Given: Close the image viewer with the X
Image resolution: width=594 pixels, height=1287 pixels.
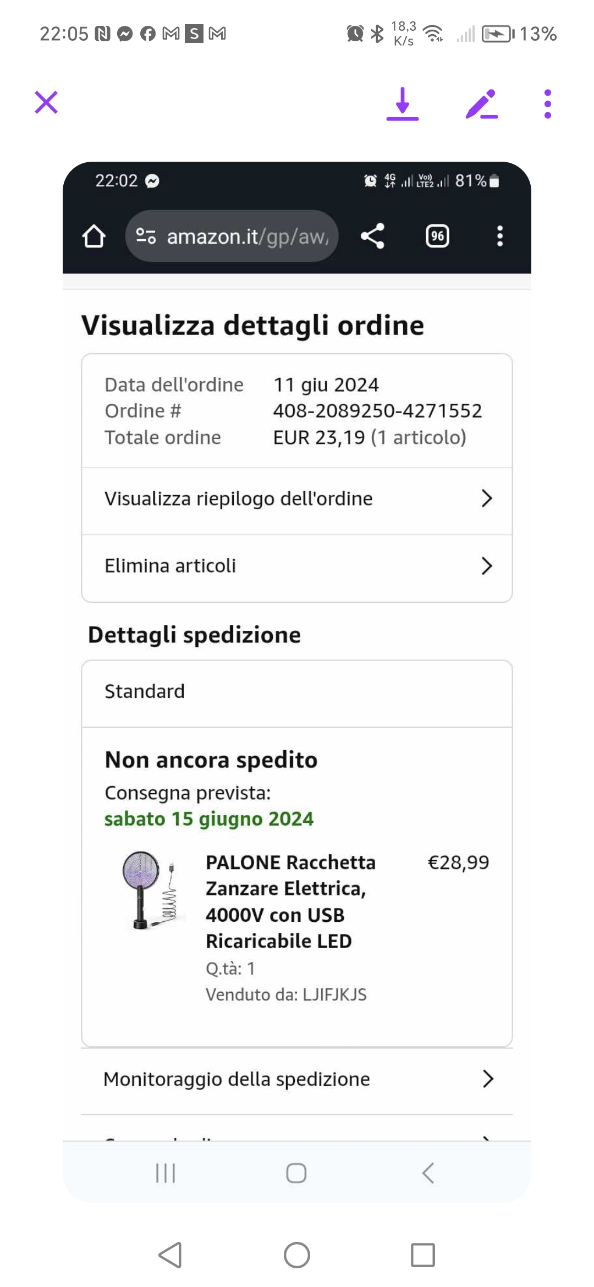Looking at the screenshot, I should pyautogui.click(x=46, y=102).
